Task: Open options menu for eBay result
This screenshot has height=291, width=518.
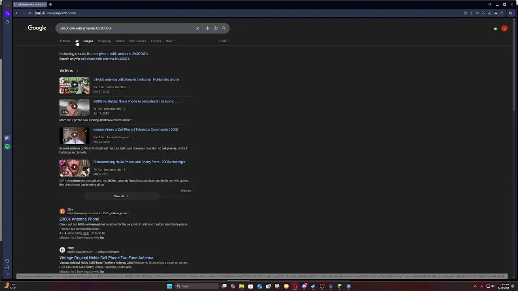Action: [122, 252]
